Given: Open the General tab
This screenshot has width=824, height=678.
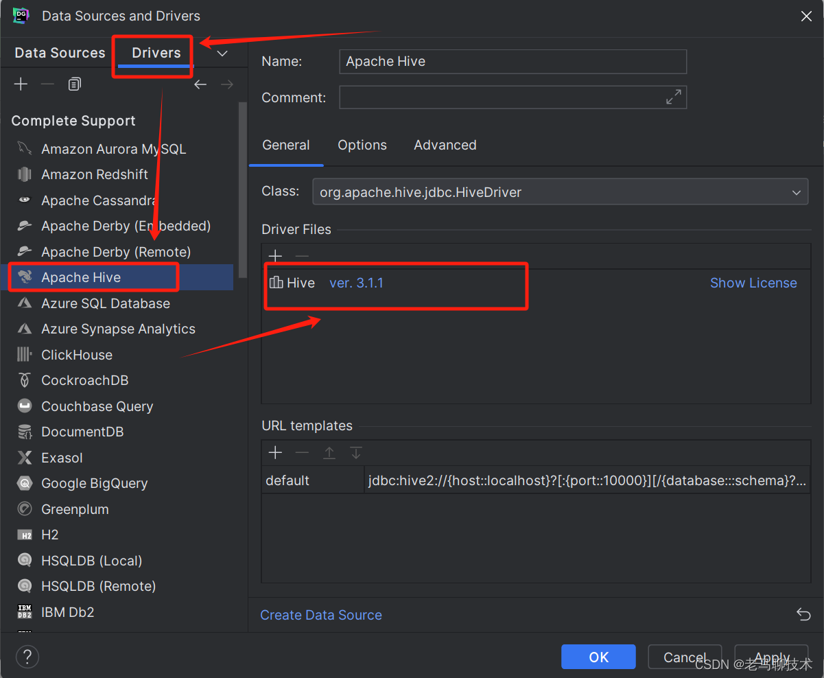Looking at the screenshot, I should [286, 145].
